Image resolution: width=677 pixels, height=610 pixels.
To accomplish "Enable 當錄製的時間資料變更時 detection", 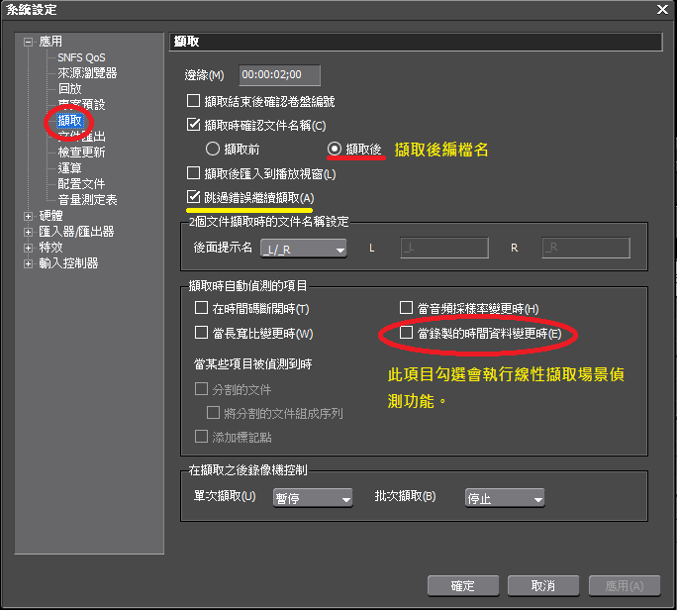I will (x=406, y=334).
